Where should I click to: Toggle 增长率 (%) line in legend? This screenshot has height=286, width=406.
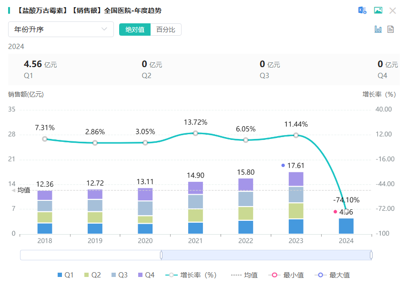pyautogui.click(x=191, y=275)
